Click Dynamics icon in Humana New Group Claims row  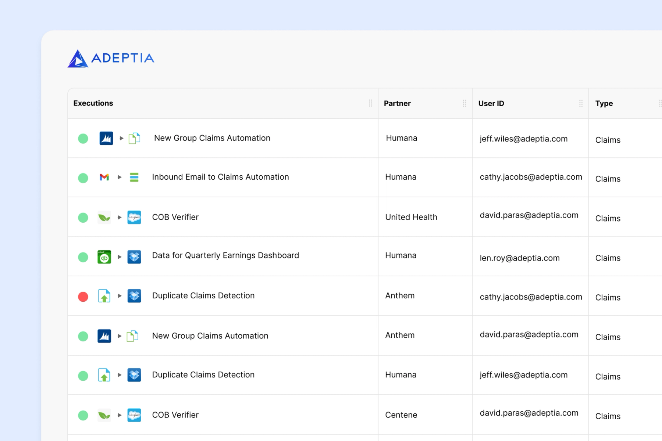(106, 139)
